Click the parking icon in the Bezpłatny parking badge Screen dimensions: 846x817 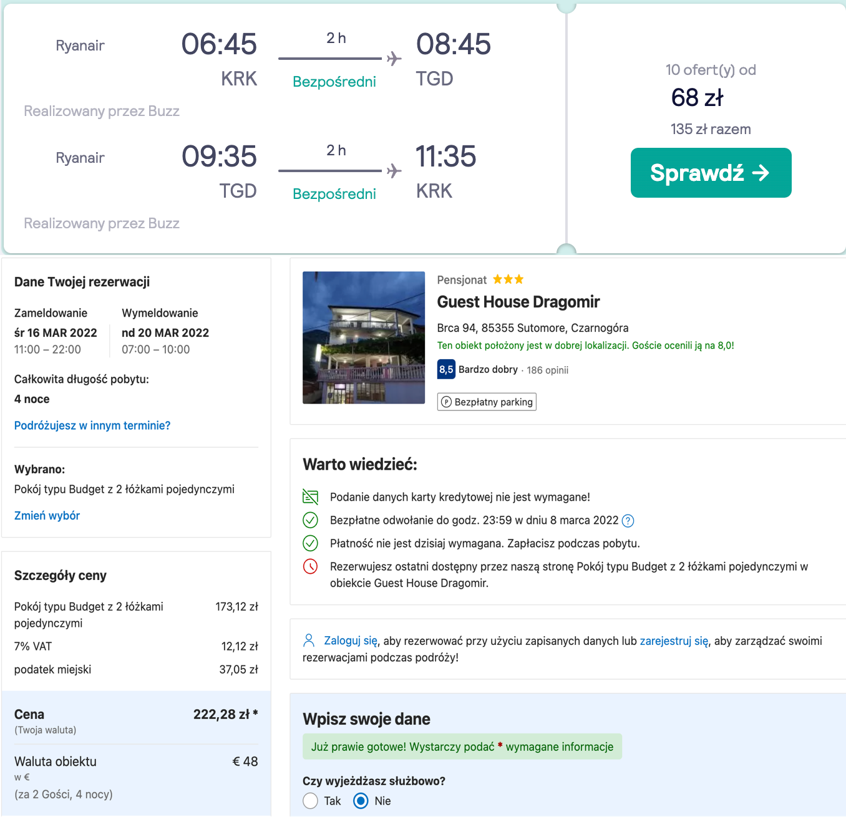click(446, 402)
